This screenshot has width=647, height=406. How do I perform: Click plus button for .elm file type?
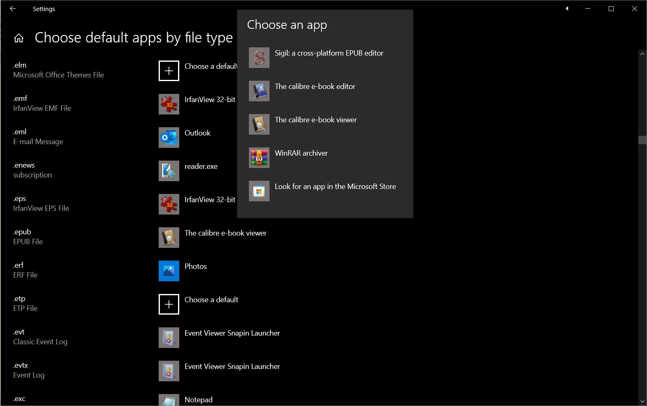[169, 71]
